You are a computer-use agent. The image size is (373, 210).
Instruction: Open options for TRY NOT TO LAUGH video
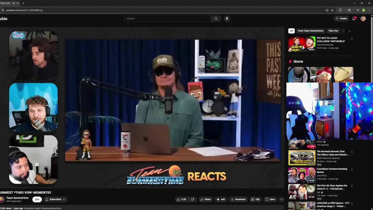click(352, 38)
